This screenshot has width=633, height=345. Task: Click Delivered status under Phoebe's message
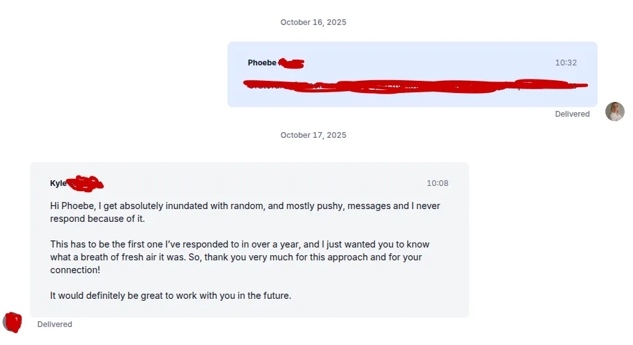572,114
